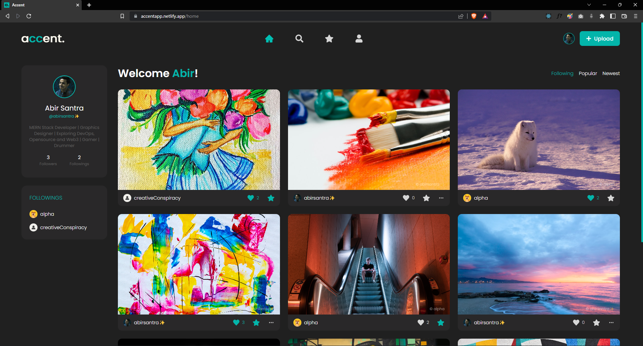Open the abstract colorful paint image
This screenshot has height=346, width=643.
pos(199,264)
